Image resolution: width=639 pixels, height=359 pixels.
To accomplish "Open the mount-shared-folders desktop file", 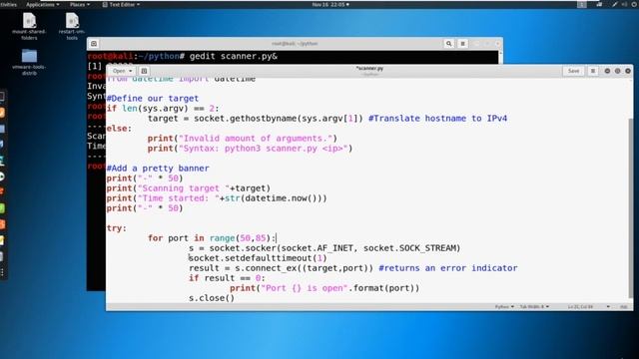I will click(x=29, y=27).
